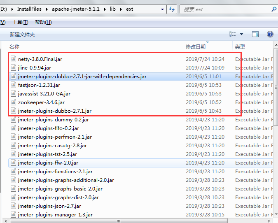Click jar icon of jmeter-plugins-graphs-dist-2.0.jar
The width and height of the screenshot is (278, 223).
pyautogui.click(x=13, y=197)
